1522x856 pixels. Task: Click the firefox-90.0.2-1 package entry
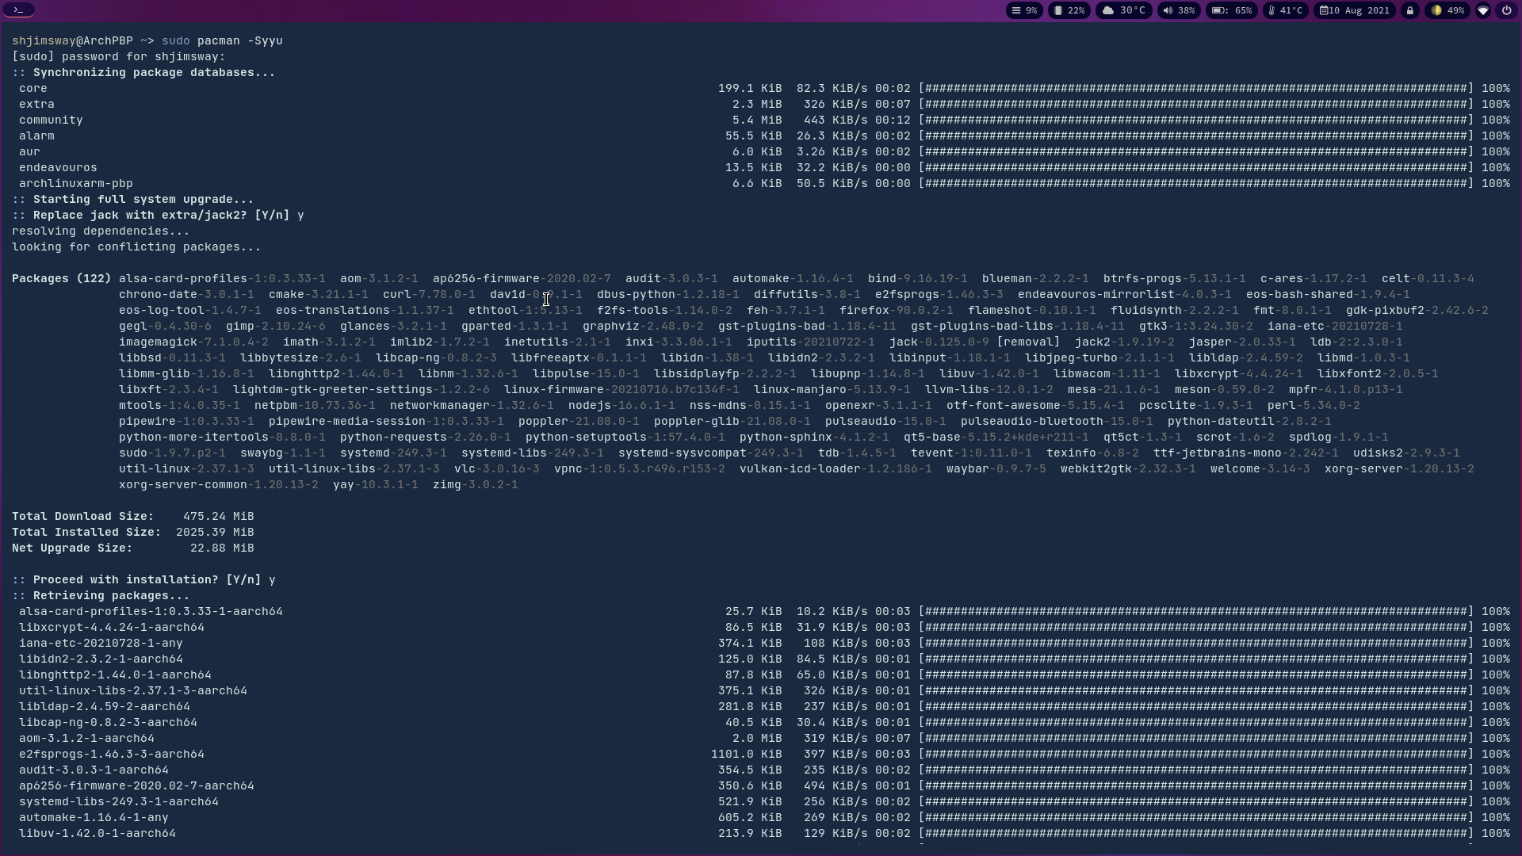tap(896, 311)
